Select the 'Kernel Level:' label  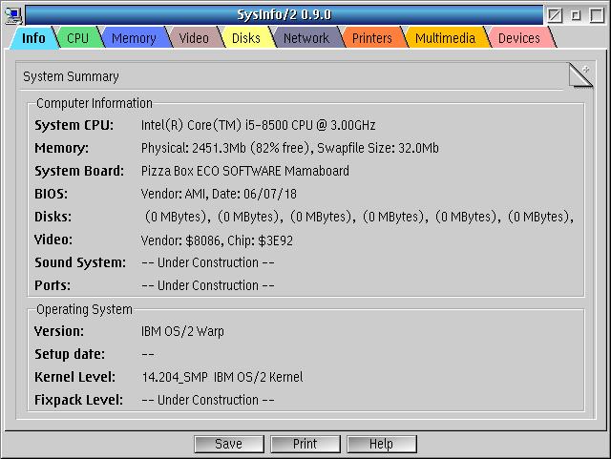tap(74, 377)
